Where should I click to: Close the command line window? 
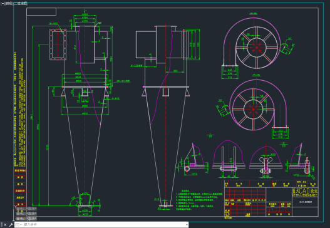(x=5, y=225)
